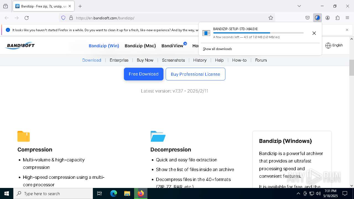This screenshot has height=199, width=354.
Task: Click the scrollbar down arrow
Action: pos(352,186)
